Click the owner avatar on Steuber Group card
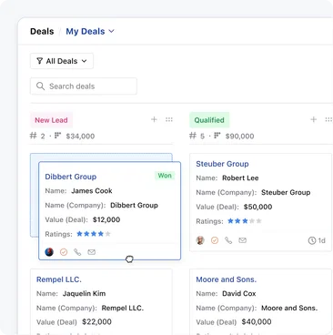 pos(200,240)
